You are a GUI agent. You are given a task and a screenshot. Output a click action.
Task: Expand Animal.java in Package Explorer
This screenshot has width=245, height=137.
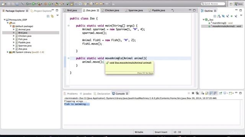[14, 29]
